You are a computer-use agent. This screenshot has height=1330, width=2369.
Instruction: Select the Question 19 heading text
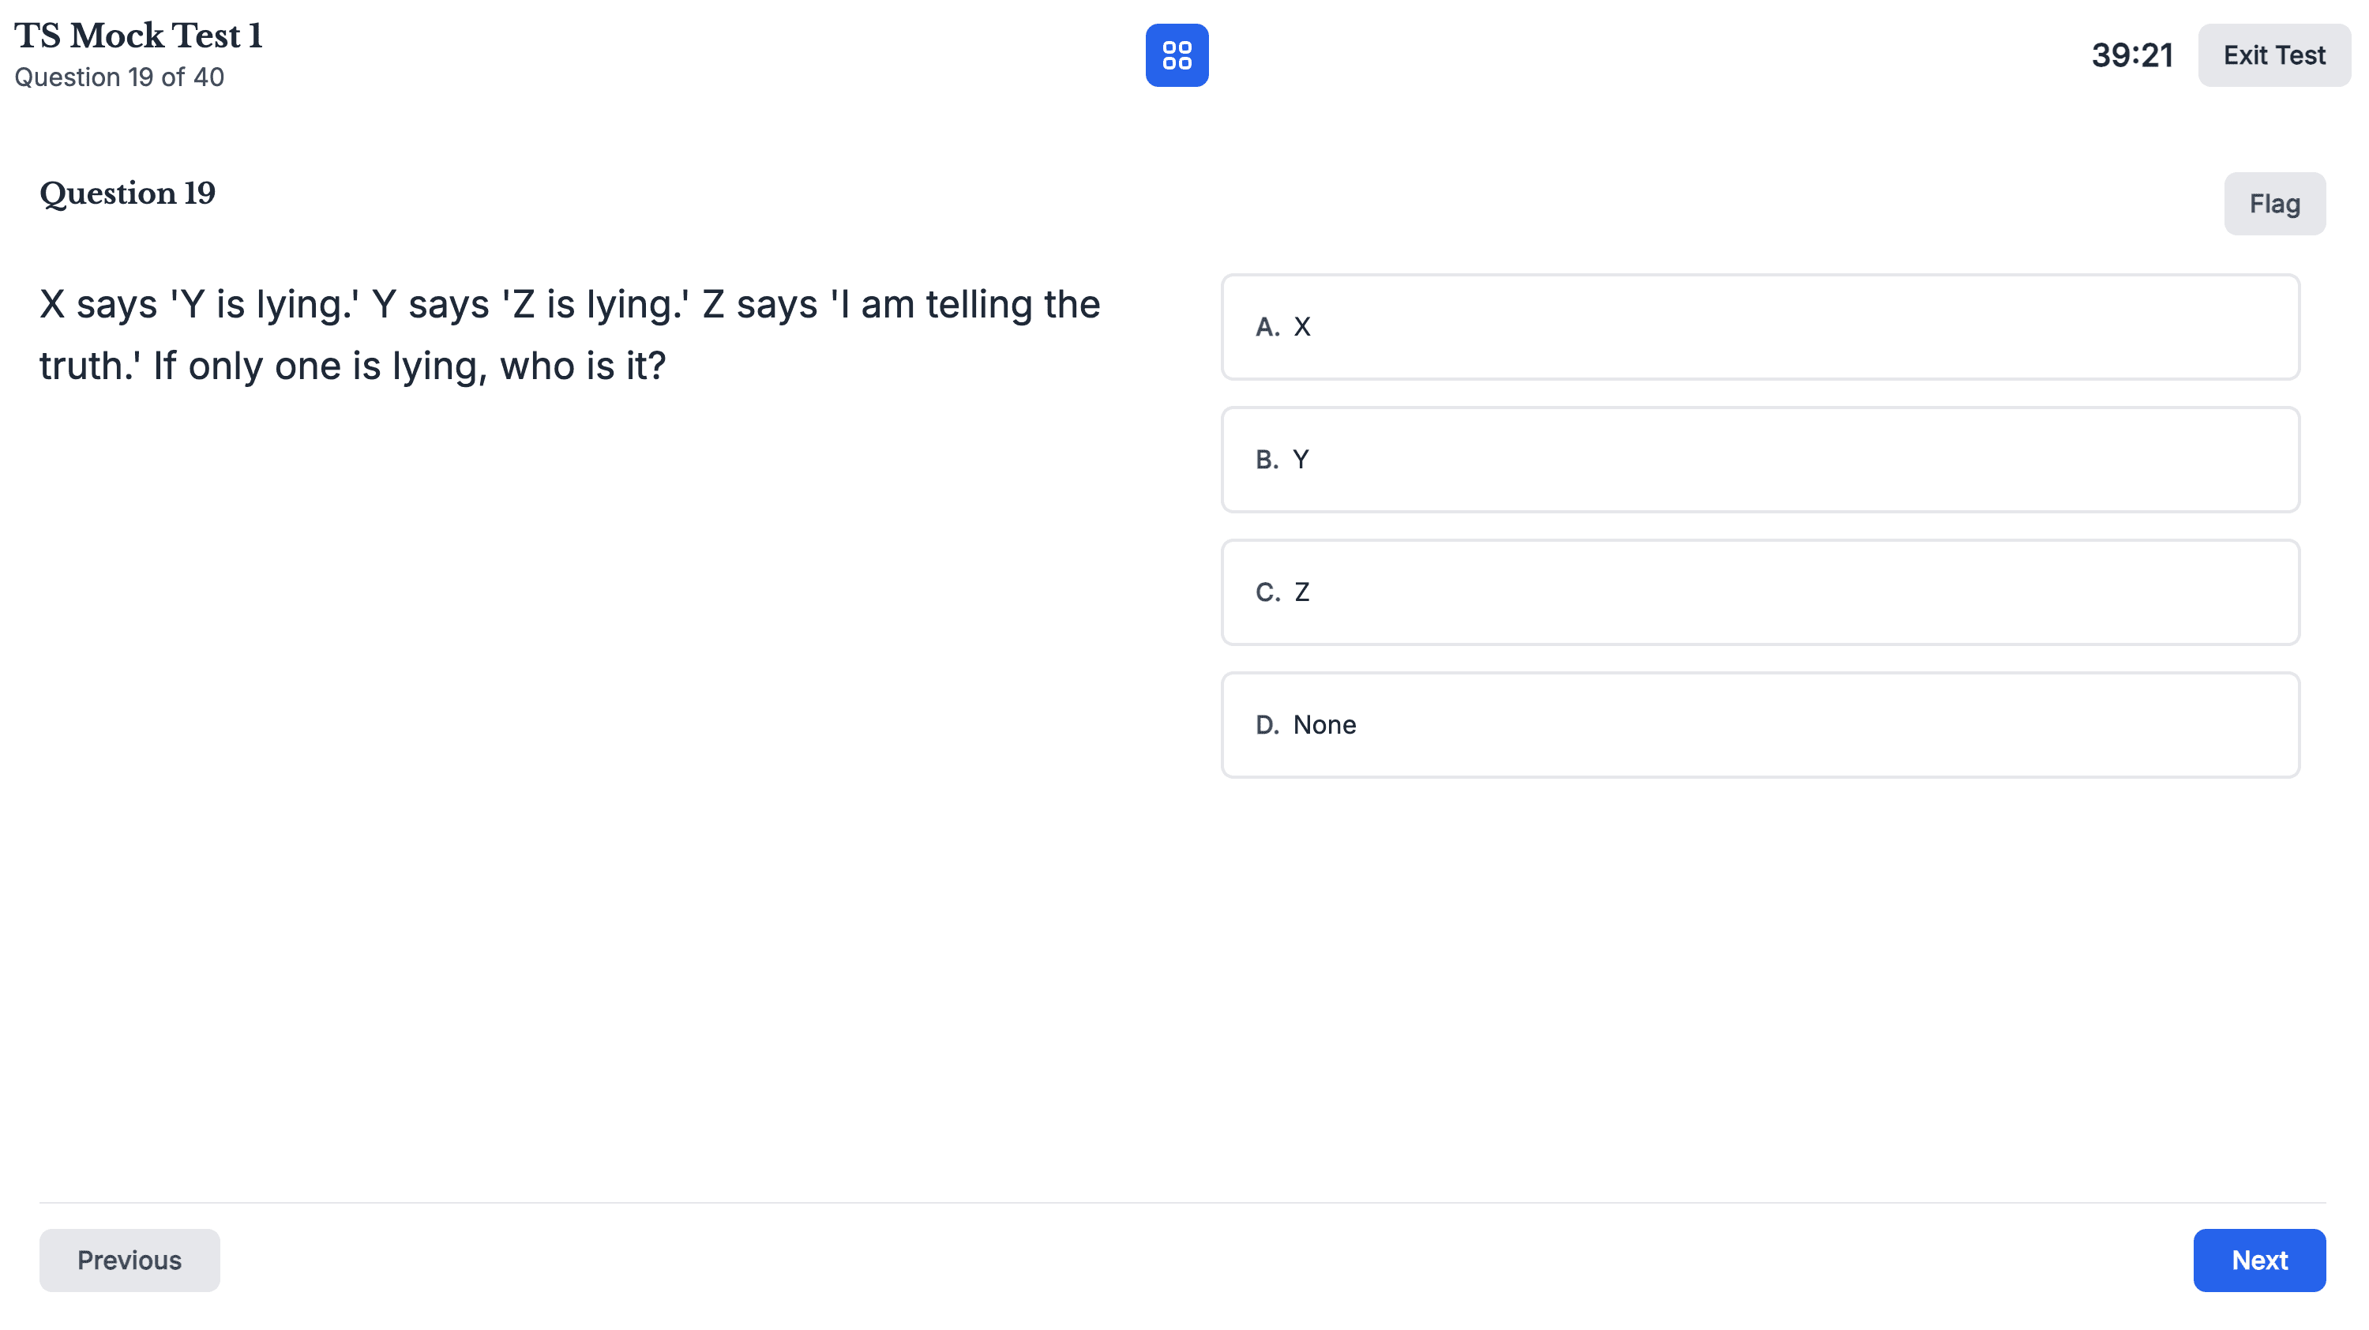[126, 193]
